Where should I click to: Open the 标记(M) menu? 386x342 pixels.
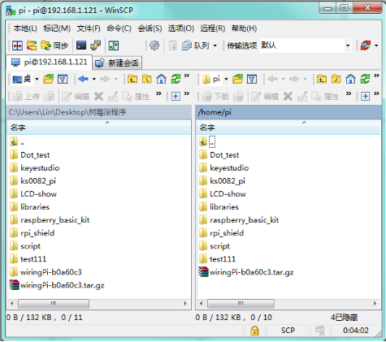pos(57,28)
